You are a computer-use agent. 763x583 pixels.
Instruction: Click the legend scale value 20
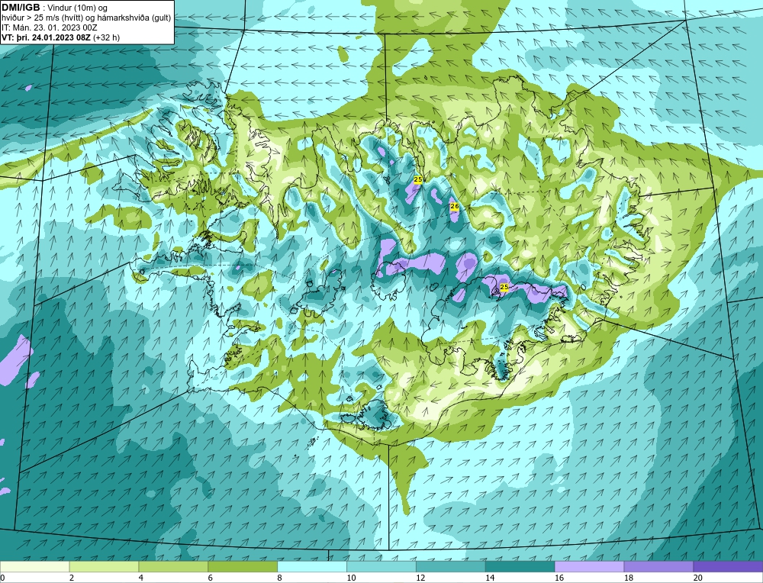click(x=698, y=578)
